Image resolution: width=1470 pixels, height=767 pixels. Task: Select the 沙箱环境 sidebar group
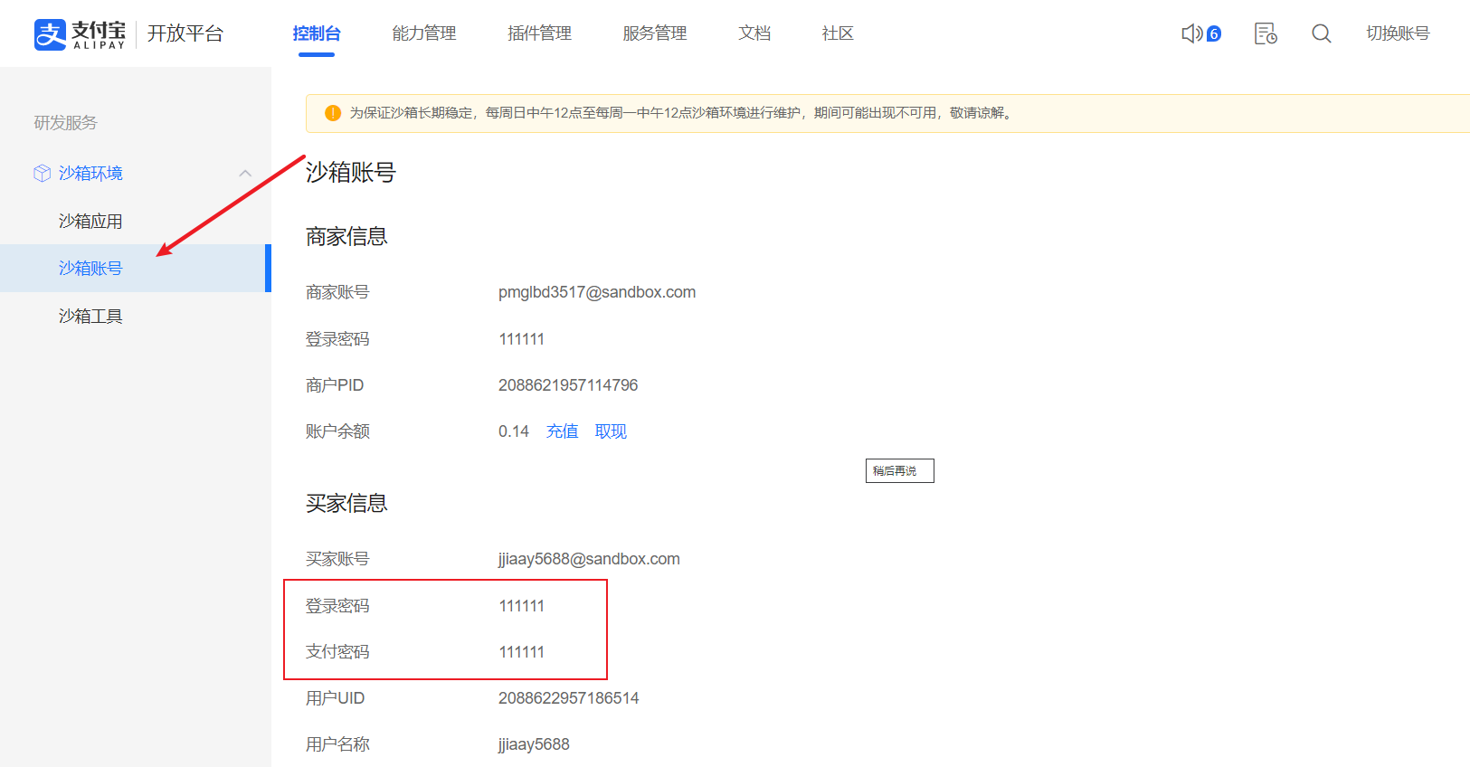pyautogui.click(x=90, y=173)
